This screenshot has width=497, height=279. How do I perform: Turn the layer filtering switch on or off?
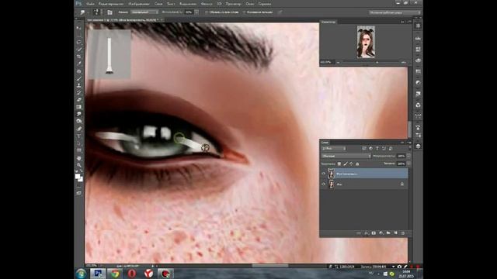[409, 148]
